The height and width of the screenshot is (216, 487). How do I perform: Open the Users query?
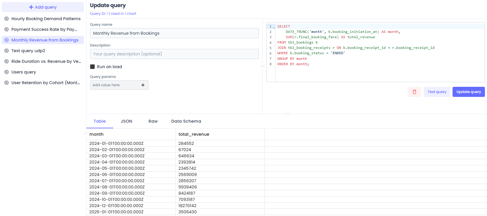pyautogui.click(x=43, y=72)
